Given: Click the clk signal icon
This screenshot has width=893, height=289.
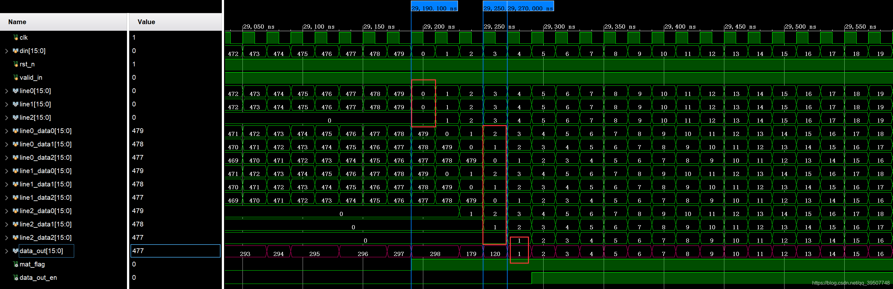Looking at the screenshot, I should (x=16, y=37).
